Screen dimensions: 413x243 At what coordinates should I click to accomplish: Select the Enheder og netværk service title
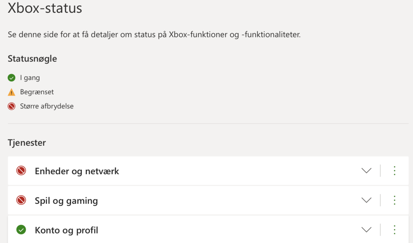[77, 171]
